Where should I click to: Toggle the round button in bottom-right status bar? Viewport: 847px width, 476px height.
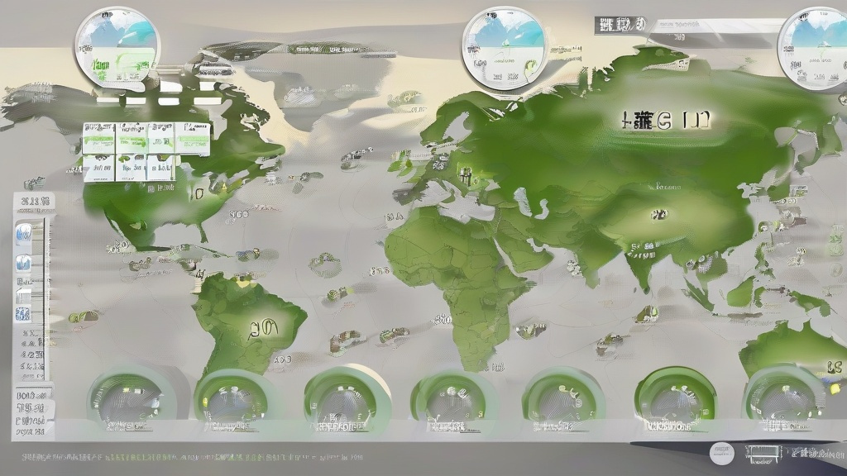click(x=722, y=451)
